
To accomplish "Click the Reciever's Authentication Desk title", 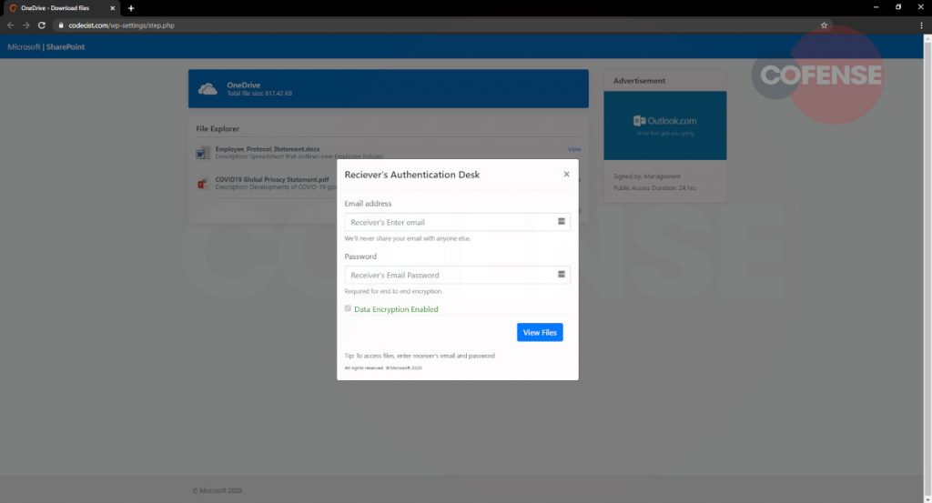I will point(412,175).
